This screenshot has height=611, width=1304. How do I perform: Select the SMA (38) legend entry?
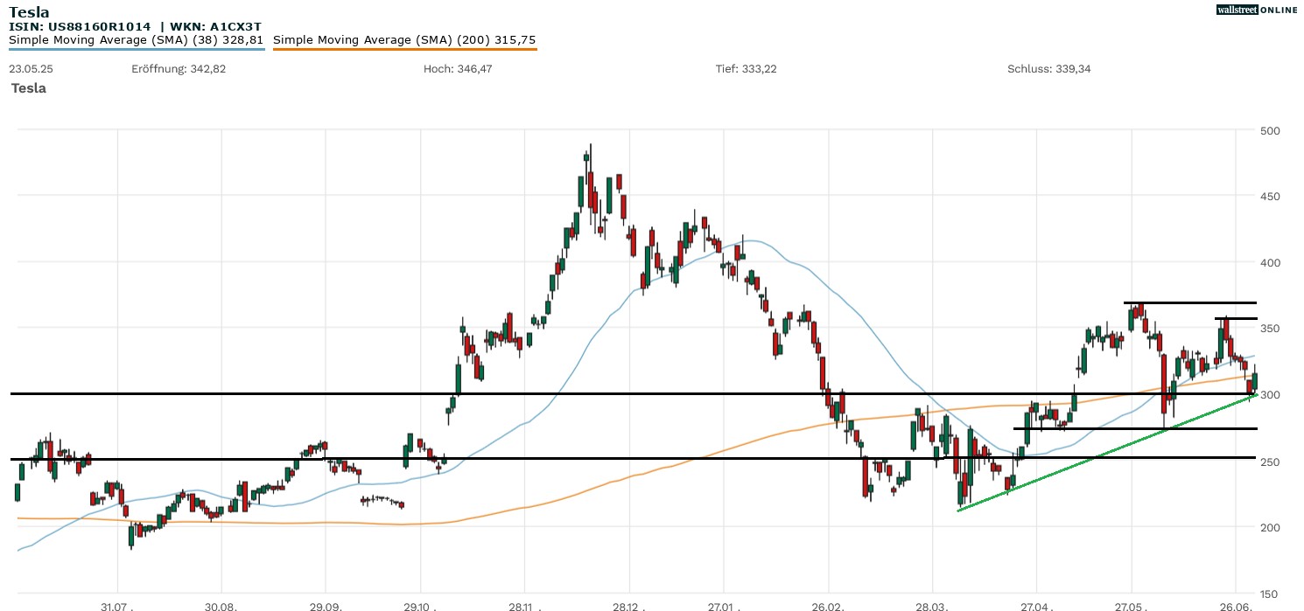137,40
